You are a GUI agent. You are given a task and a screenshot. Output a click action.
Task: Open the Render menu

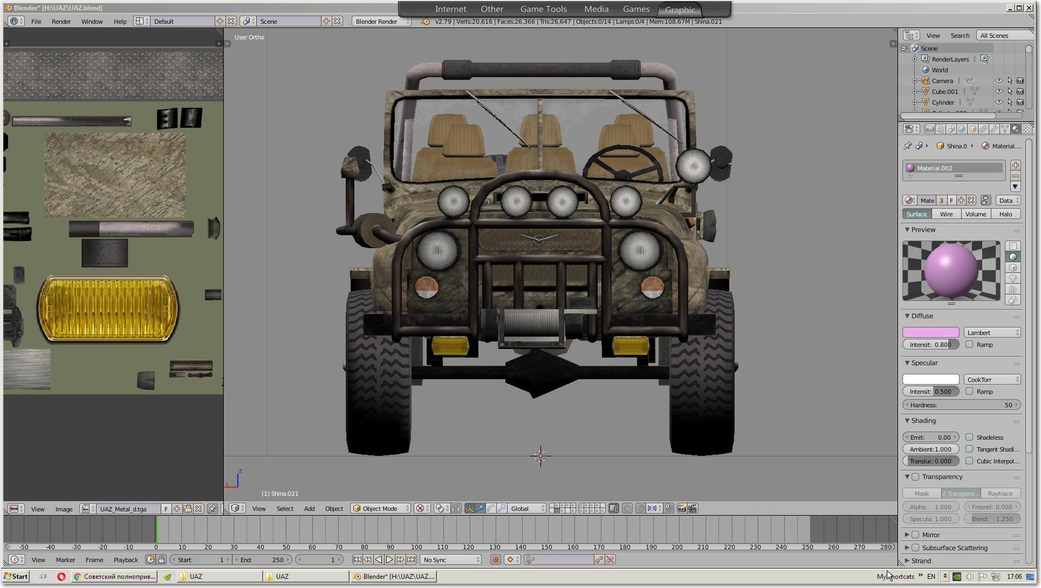[61, 22]
